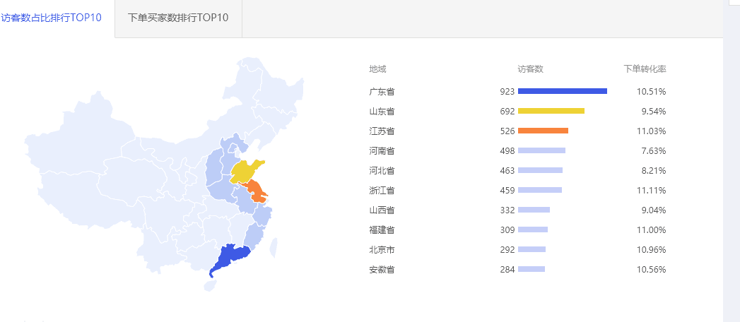
Task: Select the 安徽省 row label
Action: coord(382,270)
